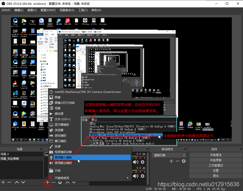This screenshot has height=191, width=243.
Task: Open transition properties gear
Action: click(x=184, y=161)
